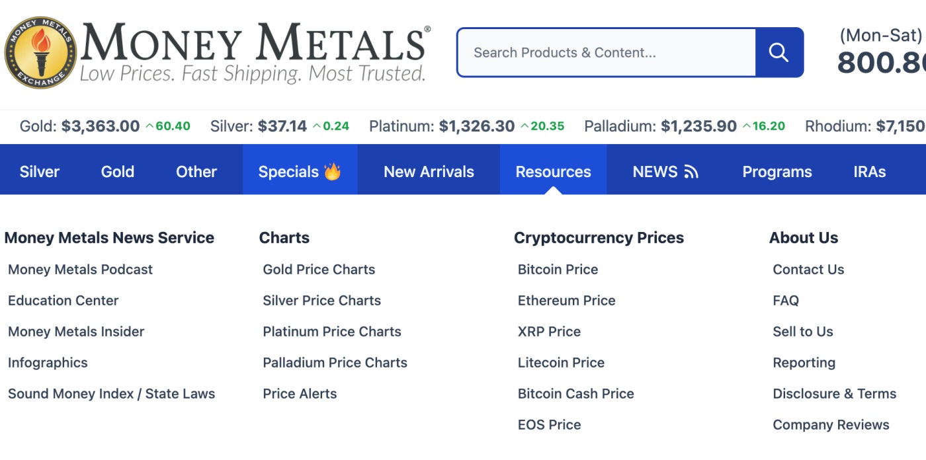Switch to the New Arrivals tab
The width and height of the screenshot is (926, 460).
pyautogui.click(x=428, y=171)
